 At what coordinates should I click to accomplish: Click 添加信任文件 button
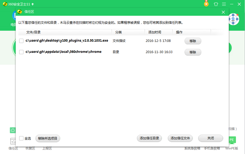180,138
